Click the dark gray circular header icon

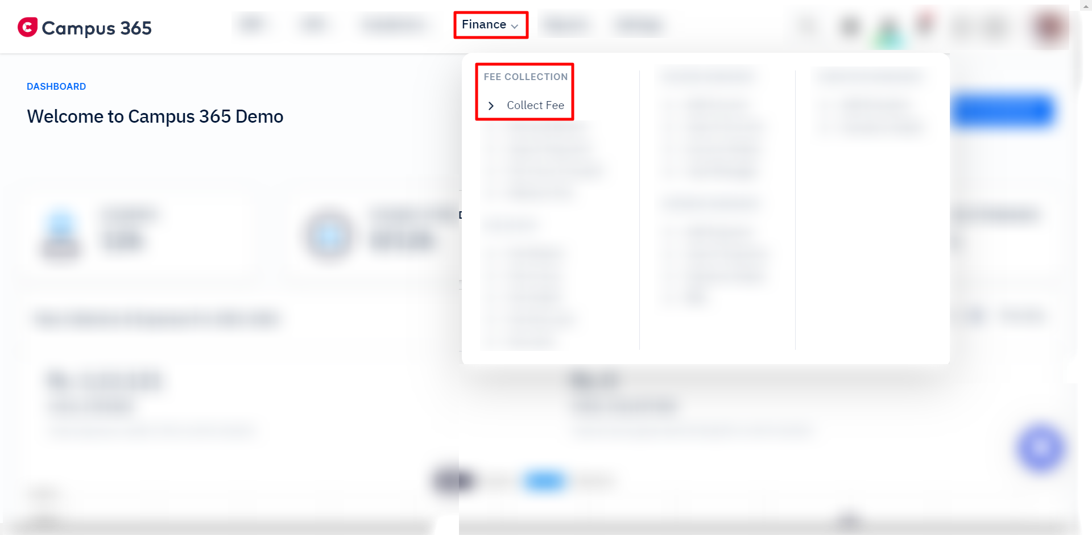pos(850,27)
